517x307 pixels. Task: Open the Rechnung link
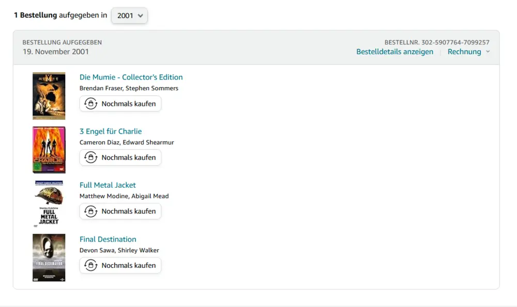click(x=464, y=52)
